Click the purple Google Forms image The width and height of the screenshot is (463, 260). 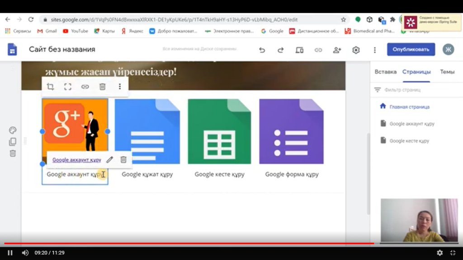click(x=292, y=131)
